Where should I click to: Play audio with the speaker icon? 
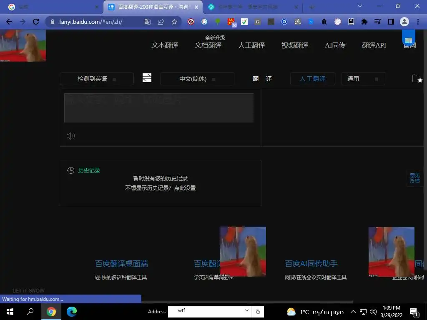[x=70, y=136]
